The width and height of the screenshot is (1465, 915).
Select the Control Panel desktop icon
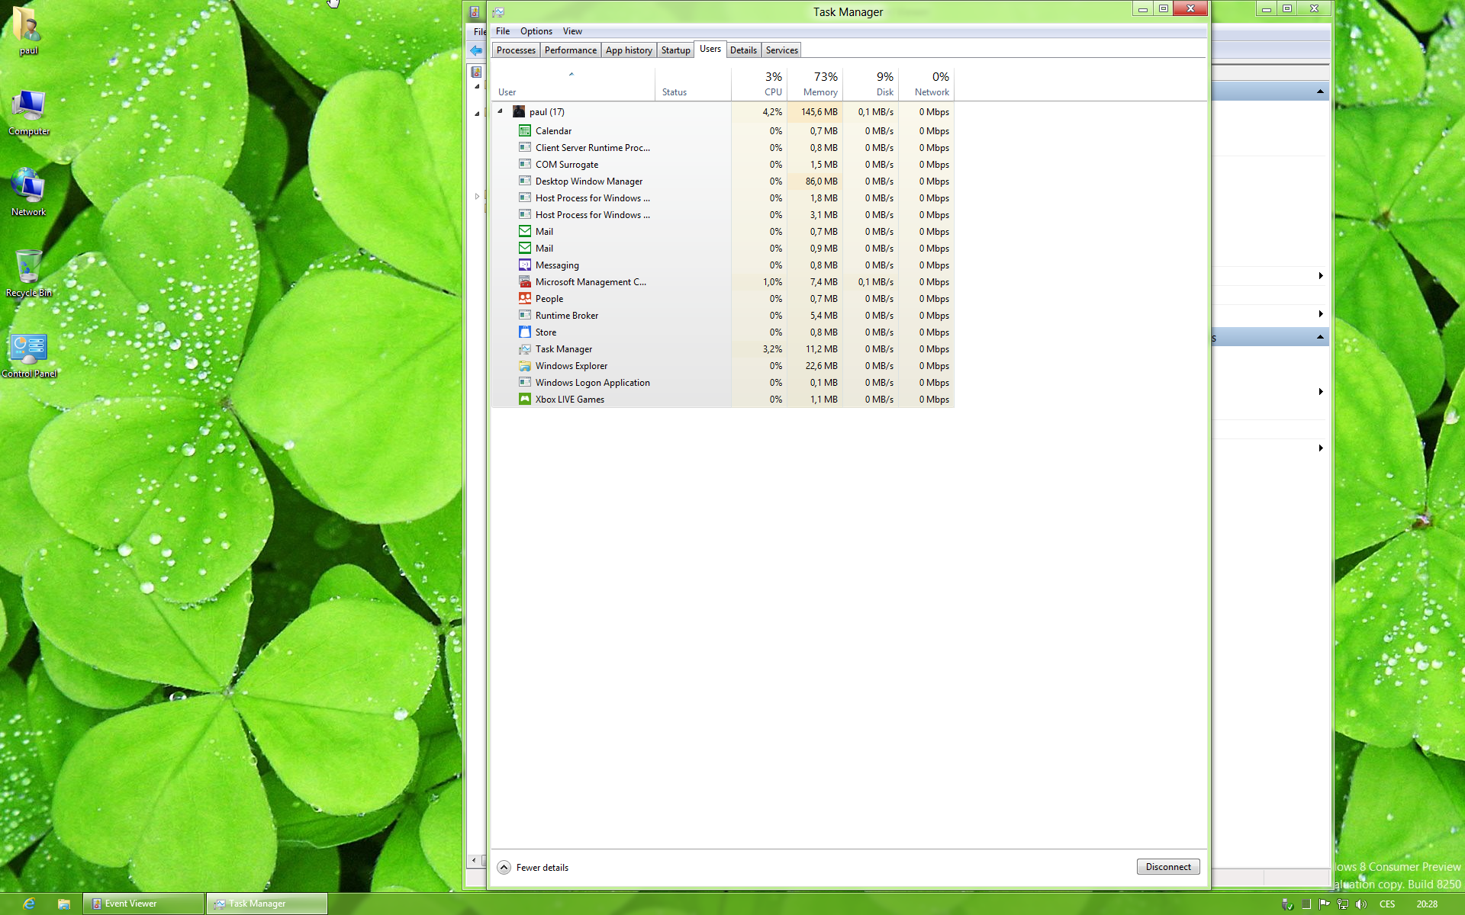[x=29, y=355]
